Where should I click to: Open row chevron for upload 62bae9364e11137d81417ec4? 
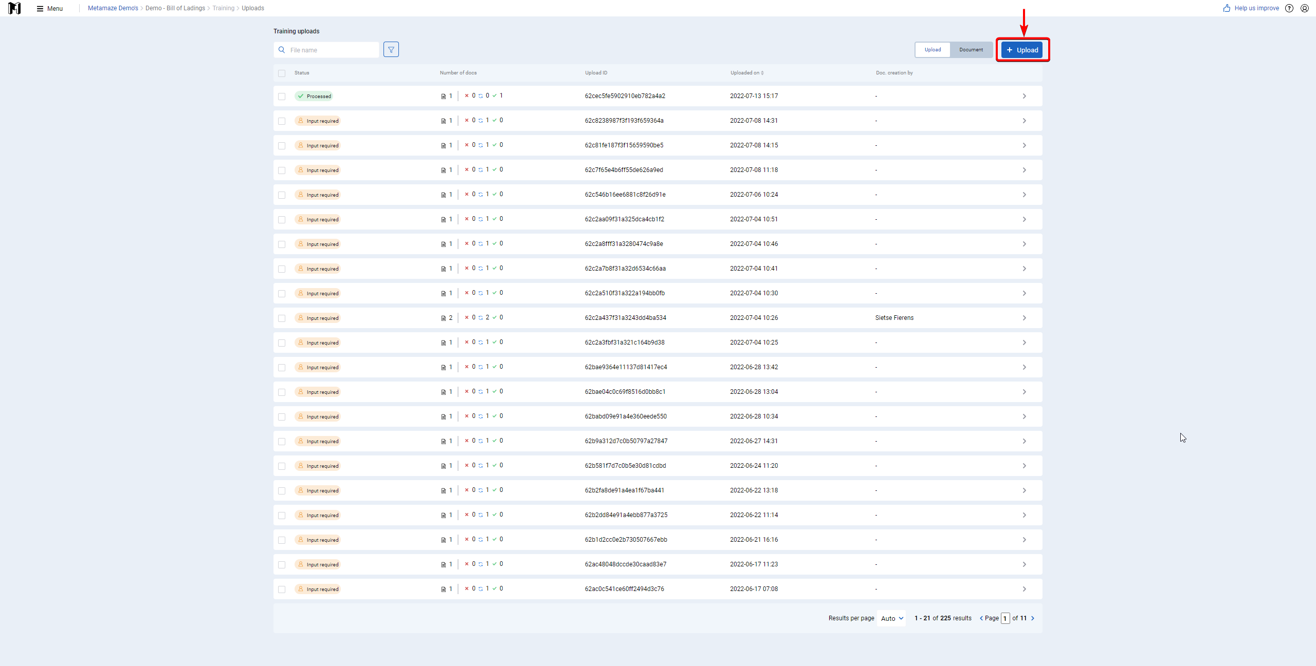(x=1024, y=367)
